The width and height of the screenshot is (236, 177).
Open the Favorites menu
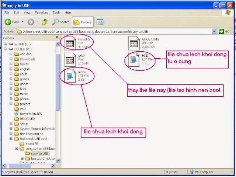click(x=41, y=13)
